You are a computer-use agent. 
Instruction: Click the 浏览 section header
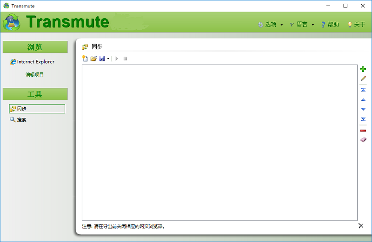[35, 47]
